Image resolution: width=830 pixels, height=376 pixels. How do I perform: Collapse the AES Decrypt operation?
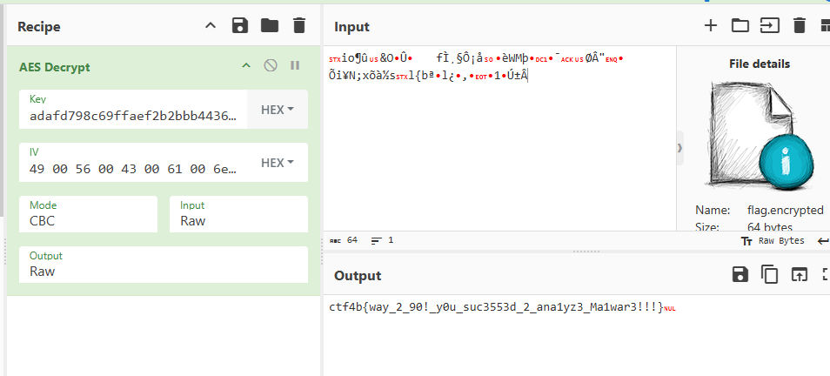tap(245, 65)
